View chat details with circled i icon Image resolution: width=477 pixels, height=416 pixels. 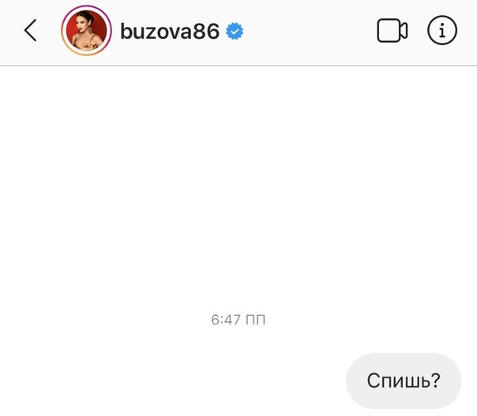442,30
